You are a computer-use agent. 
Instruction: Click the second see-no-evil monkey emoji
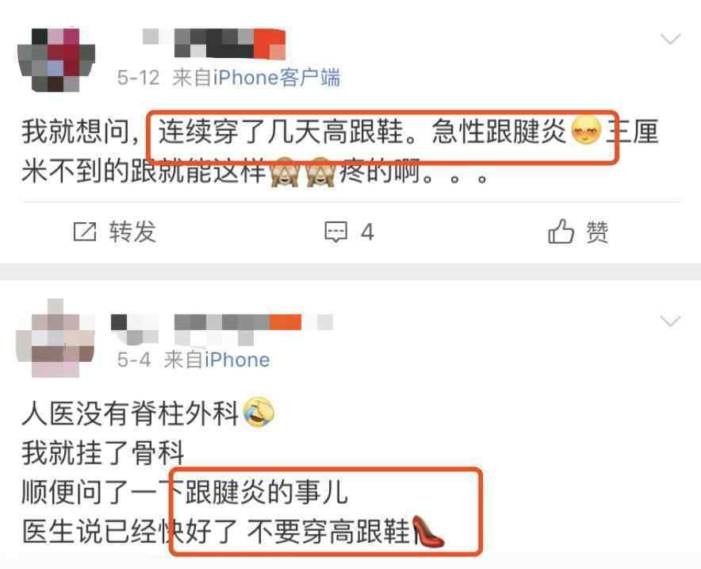320,172
